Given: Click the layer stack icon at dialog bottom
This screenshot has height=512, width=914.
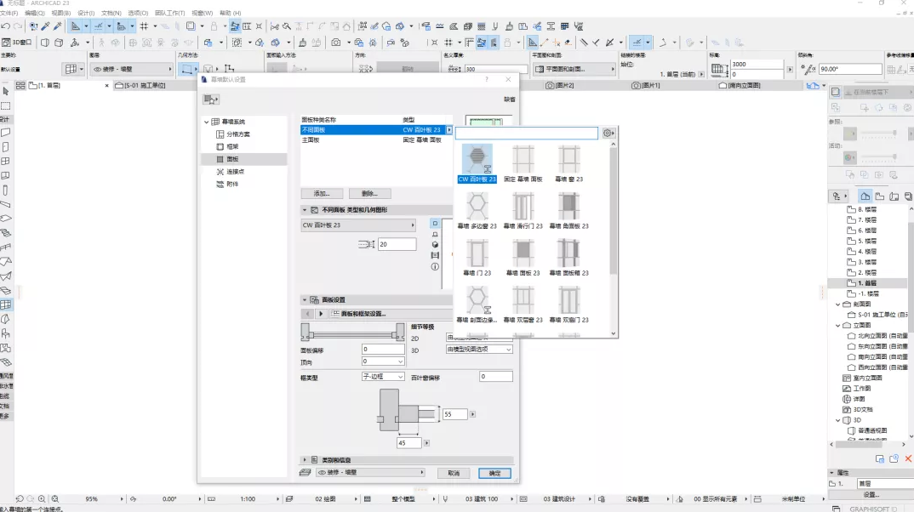Looking at the screenshot, I should 305,473.
